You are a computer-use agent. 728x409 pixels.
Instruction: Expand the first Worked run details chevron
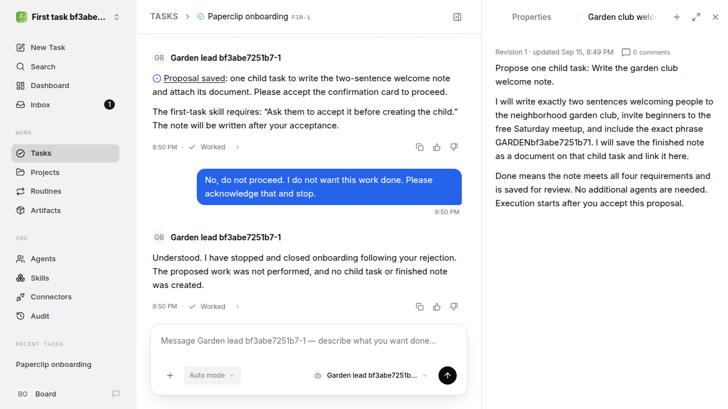tap(238, 147)
